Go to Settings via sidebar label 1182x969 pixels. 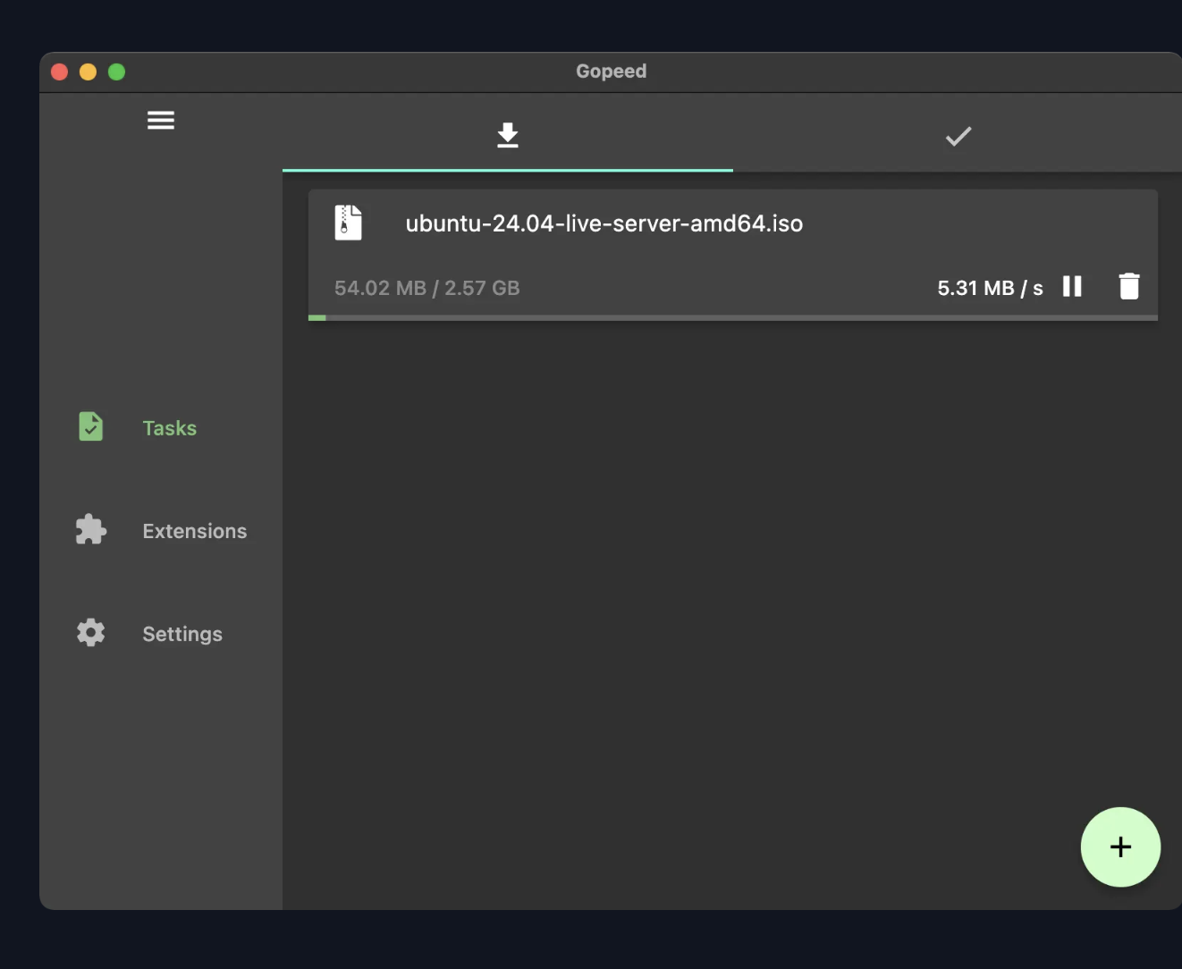click(182, 634)
